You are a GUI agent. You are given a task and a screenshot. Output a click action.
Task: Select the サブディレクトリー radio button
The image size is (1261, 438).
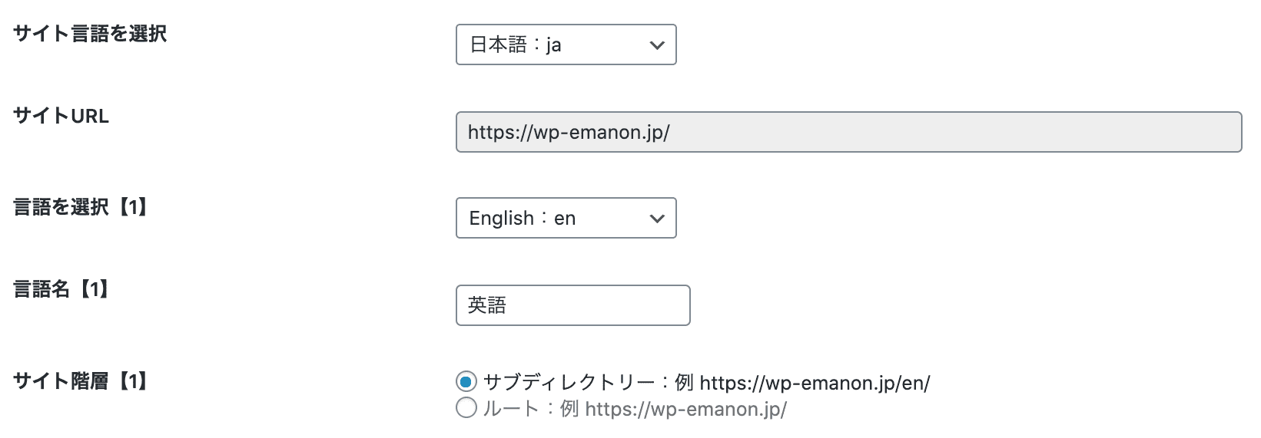466,381
